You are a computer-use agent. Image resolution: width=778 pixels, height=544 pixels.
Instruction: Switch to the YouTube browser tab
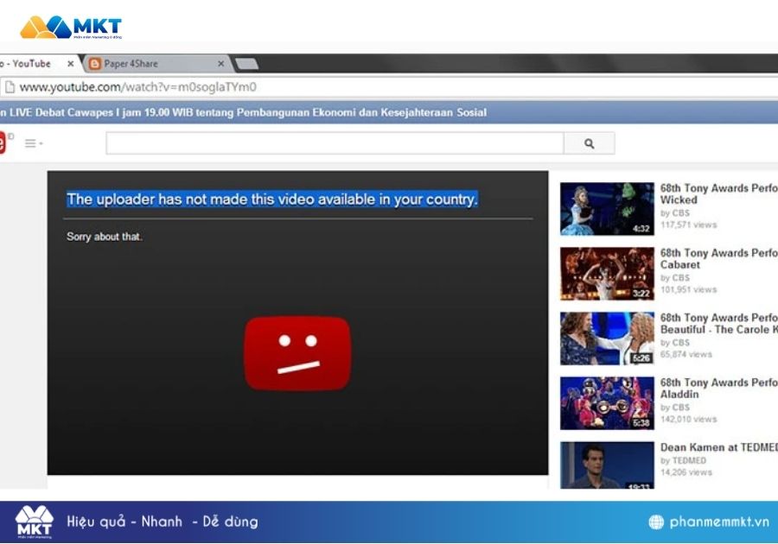pyautogui.click(x=30, y=63)
